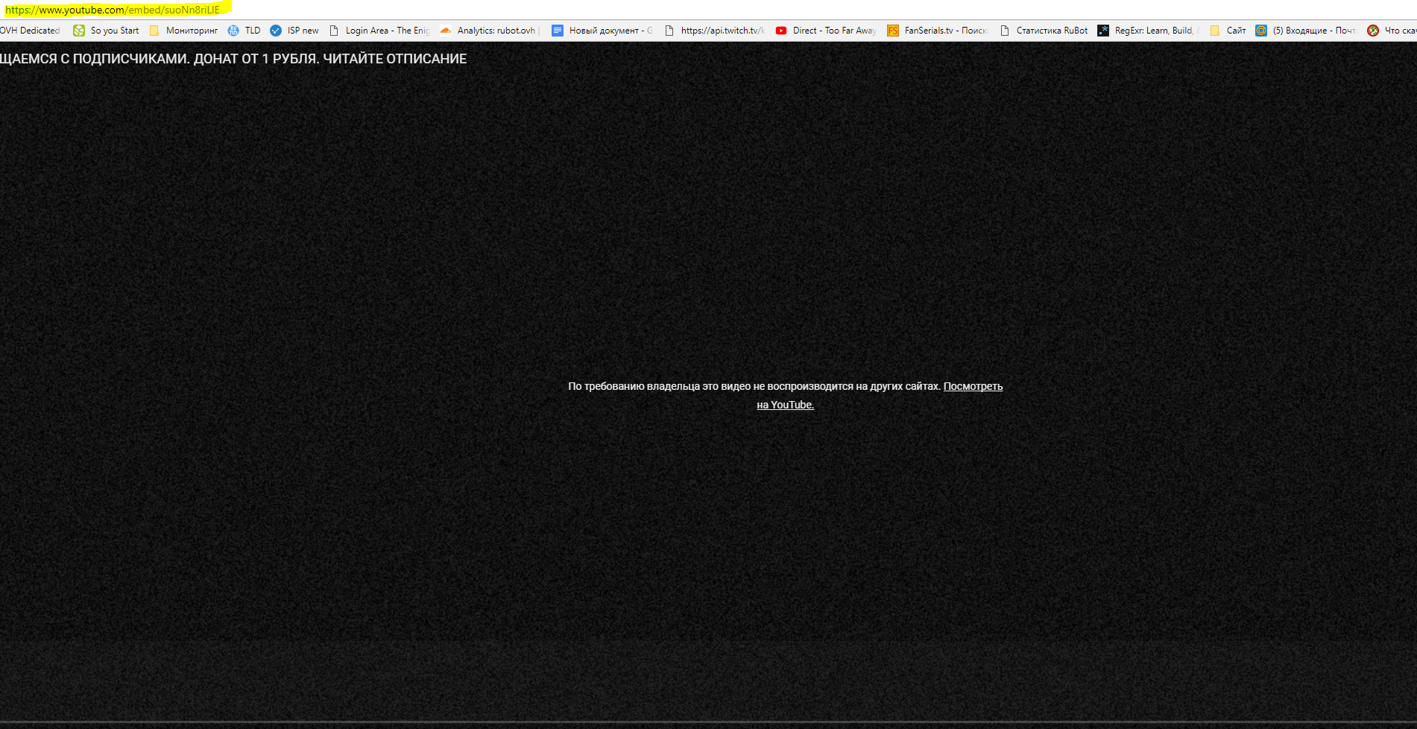Viewport: 1417px width, 729px height.
Task: Open the OVH Dedicated bookmark
Action: pos(30,31)
